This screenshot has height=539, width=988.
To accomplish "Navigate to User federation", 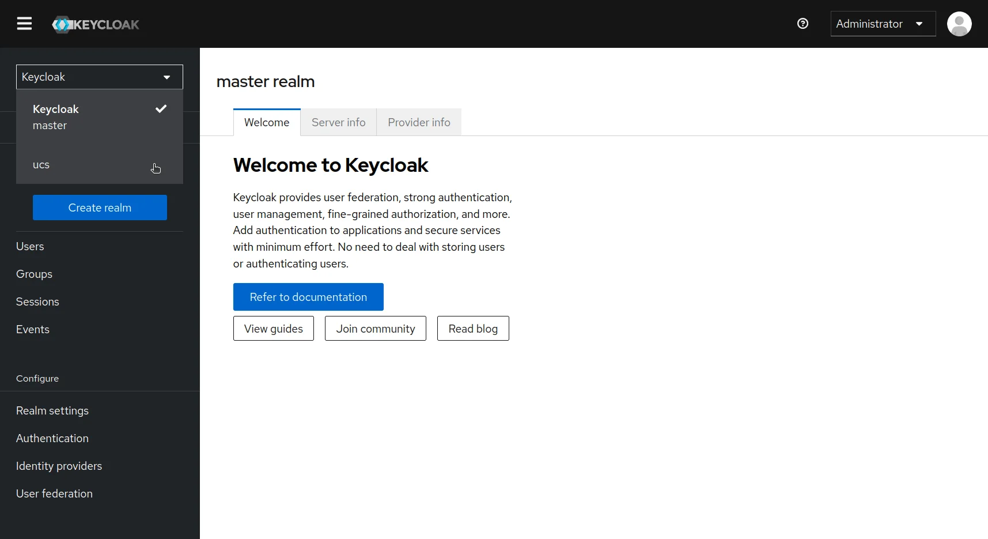I will 54,493.
